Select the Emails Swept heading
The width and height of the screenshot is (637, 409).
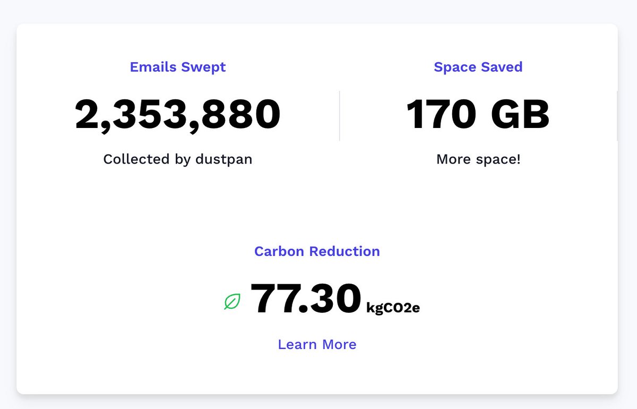click(178, 67)
